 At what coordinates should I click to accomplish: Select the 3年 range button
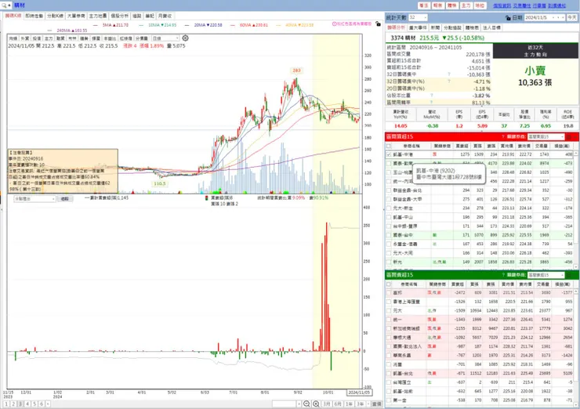(360, 404)
